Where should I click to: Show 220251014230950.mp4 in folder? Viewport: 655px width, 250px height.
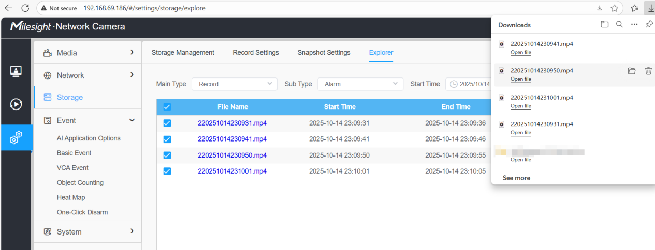(631, 71)
